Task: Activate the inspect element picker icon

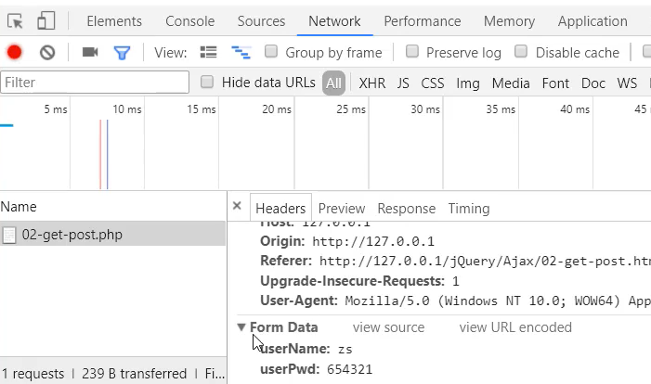Action: 16,20
